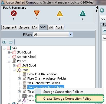Select Storage Cloud in the tree
106x104 pixels.
[x=26, y=57]
